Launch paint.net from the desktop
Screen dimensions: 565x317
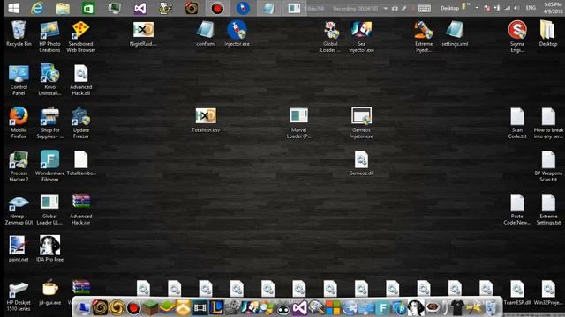18,248
